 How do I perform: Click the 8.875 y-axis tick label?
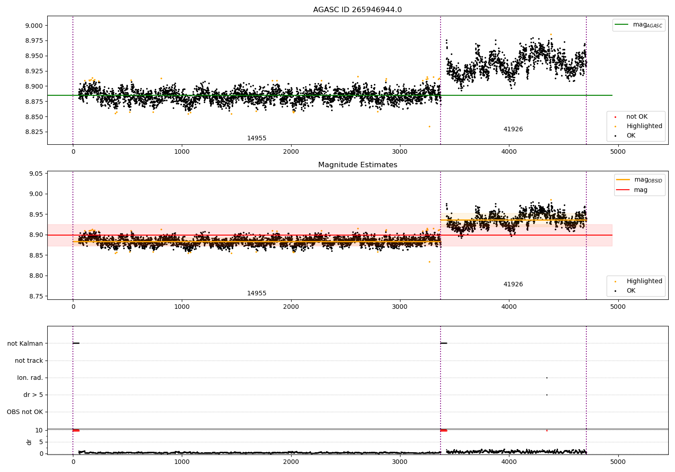[34, 102]
